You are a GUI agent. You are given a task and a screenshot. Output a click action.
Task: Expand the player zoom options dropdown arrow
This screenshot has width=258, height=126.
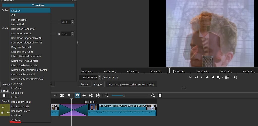222,77
